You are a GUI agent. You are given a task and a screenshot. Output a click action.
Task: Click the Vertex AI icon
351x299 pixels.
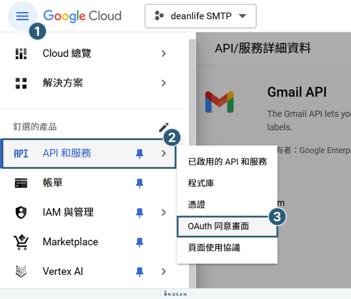(21, 271)
